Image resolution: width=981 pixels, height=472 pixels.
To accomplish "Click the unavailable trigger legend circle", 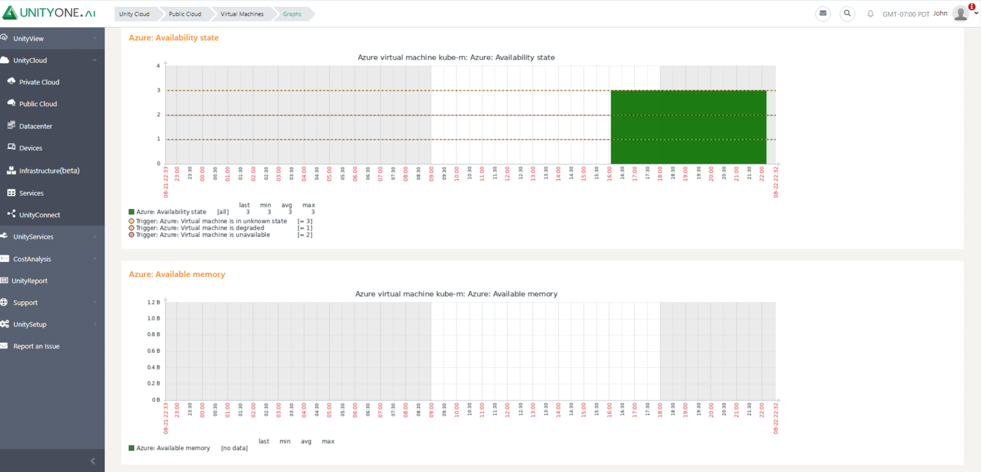I will pyautogui.click(x=131, y=235).
